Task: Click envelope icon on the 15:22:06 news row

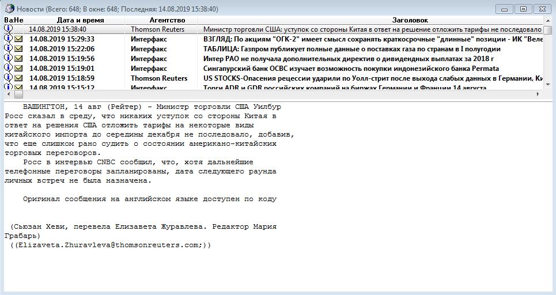Action: tap(18, 49)
